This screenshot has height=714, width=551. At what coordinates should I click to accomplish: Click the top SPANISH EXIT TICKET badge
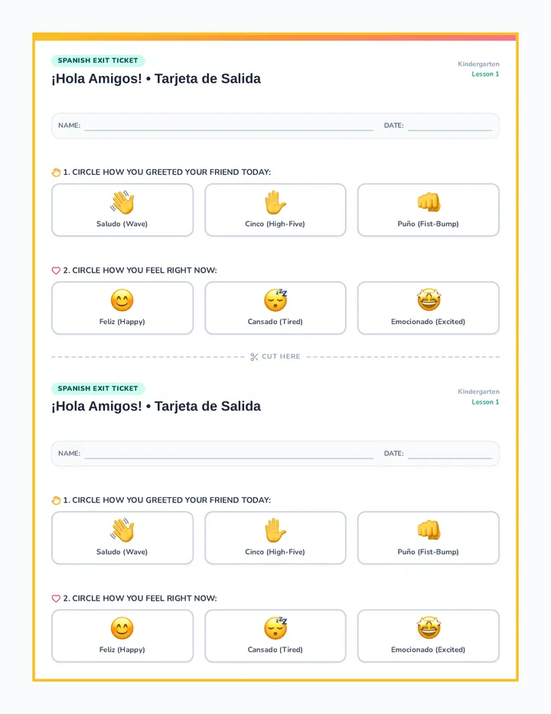(x=98, y=61)
